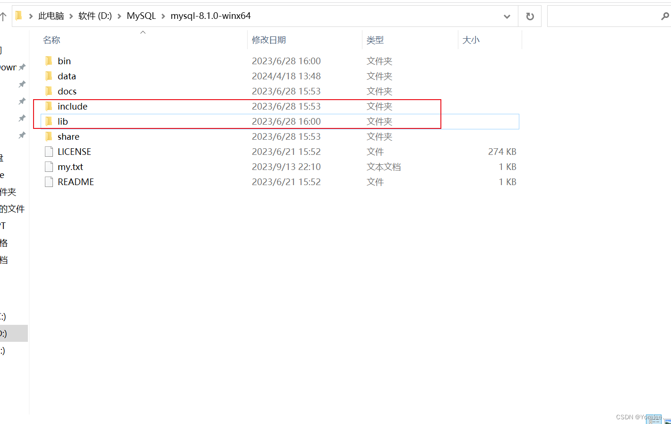This screenshot has width=671, height=424.
Task: Sort files by 大小 column header
Action: click(471, 40)
